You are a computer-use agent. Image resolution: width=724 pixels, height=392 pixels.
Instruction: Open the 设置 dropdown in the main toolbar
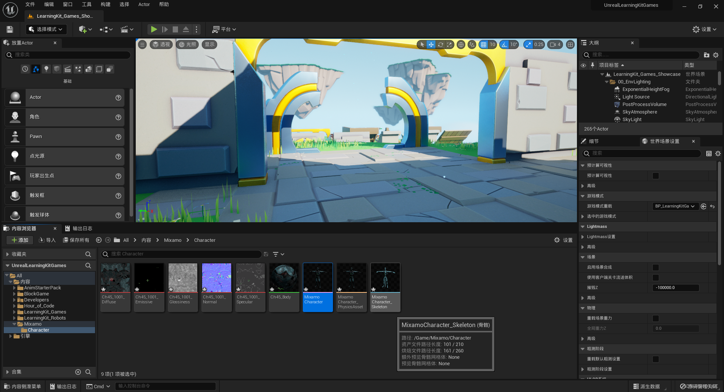tap(704, 29)
